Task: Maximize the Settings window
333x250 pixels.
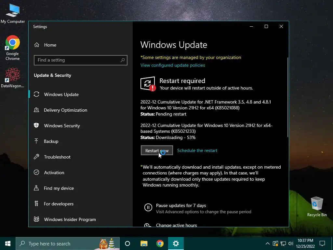Action: pos(266,26)
